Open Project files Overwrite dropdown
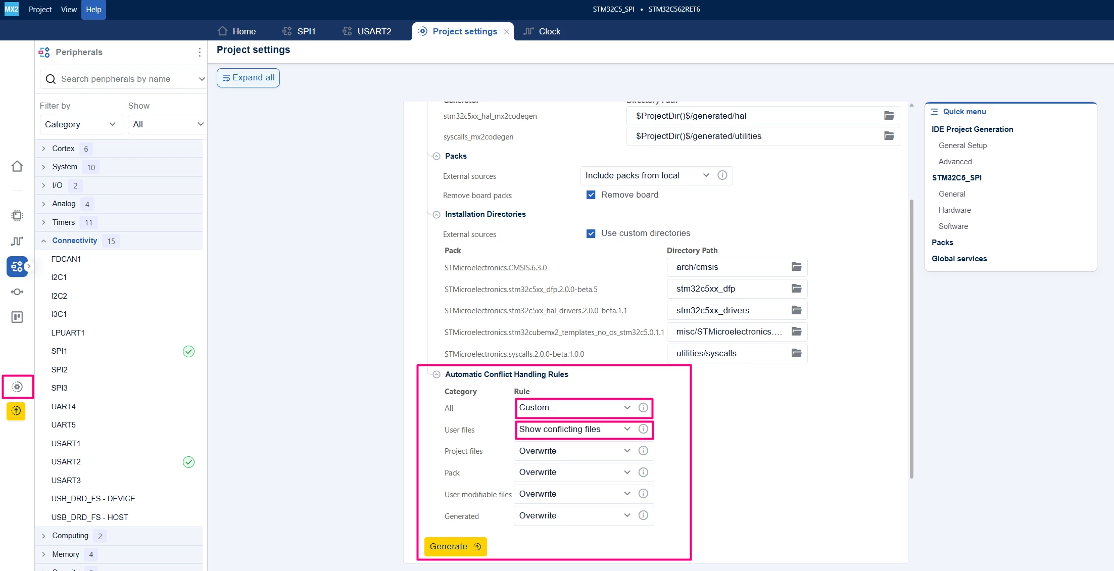The image size is (1114, 571). click(575, 451)
